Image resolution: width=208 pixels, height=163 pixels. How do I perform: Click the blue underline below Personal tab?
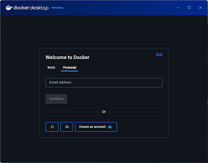(69, 71)
